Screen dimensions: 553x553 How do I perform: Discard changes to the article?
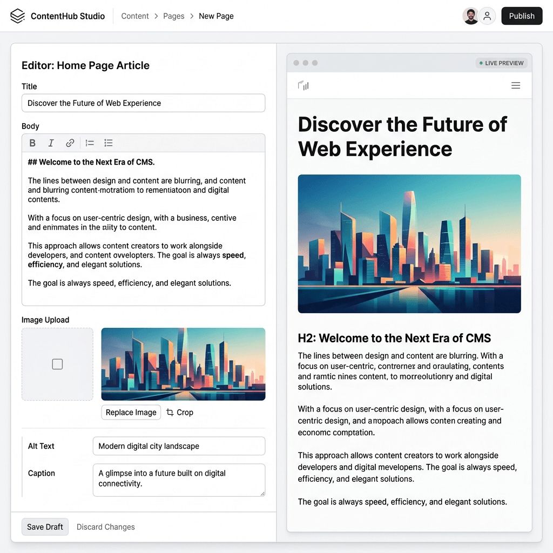(x=105, y=527)
